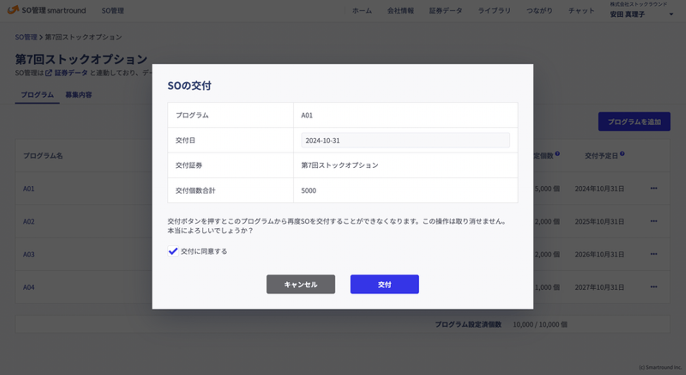Click the キャンセル button

(x=301, y=284)
